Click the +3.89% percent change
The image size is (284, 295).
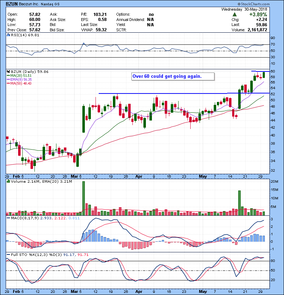click(x=258, y=15)
